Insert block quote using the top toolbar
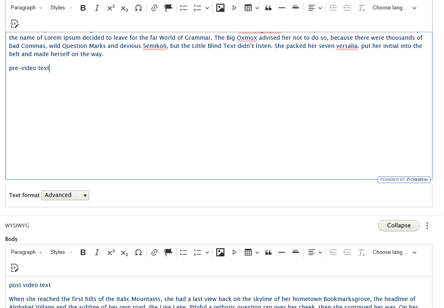The width and height of the screenshot is (444, 308). point(268,8)
